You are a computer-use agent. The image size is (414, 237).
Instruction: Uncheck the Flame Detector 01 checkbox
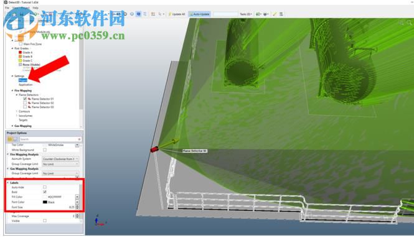25,99
